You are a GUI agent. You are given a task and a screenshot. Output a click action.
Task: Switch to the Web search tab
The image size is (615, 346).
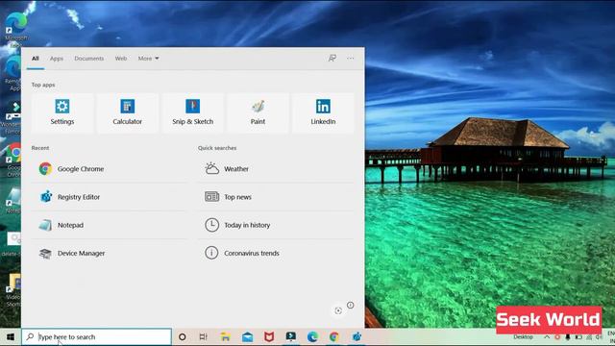(121, 59)
